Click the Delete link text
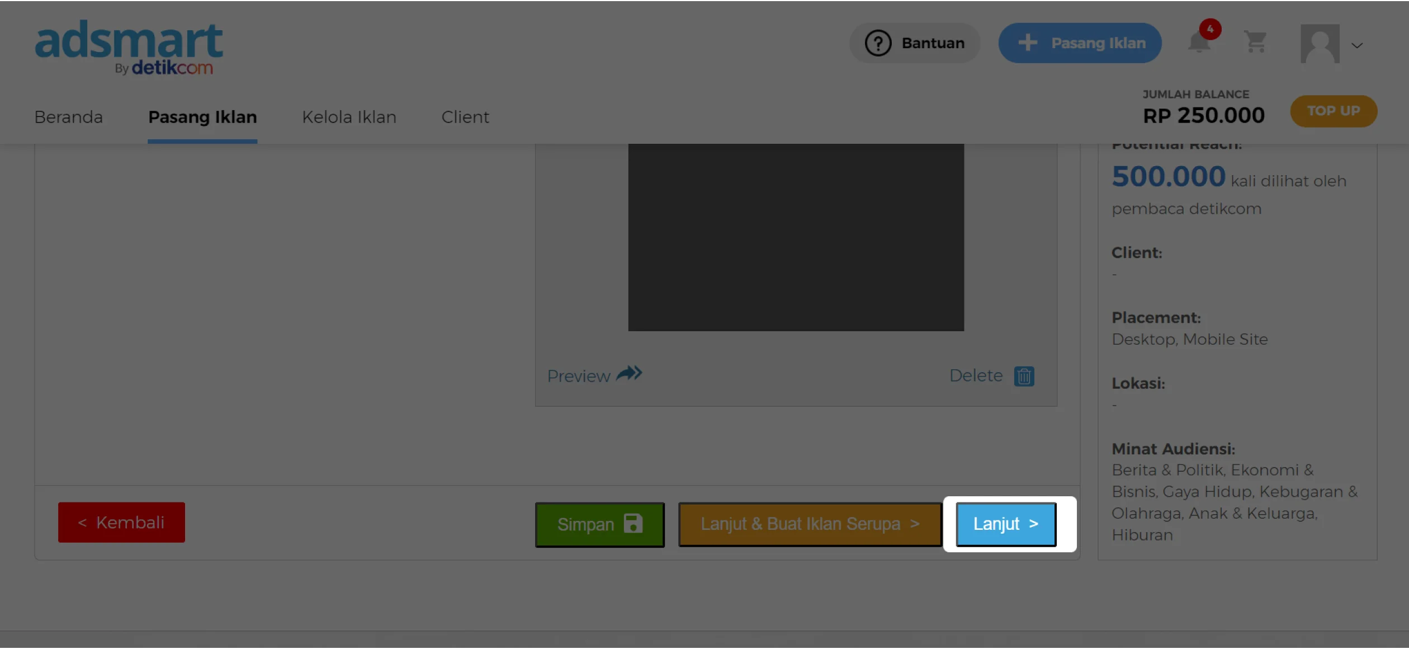1409x649 pixels. 976,375
